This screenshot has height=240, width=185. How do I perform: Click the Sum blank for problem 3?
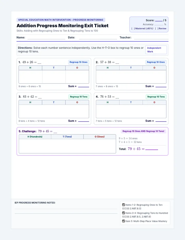pos(84,121)
